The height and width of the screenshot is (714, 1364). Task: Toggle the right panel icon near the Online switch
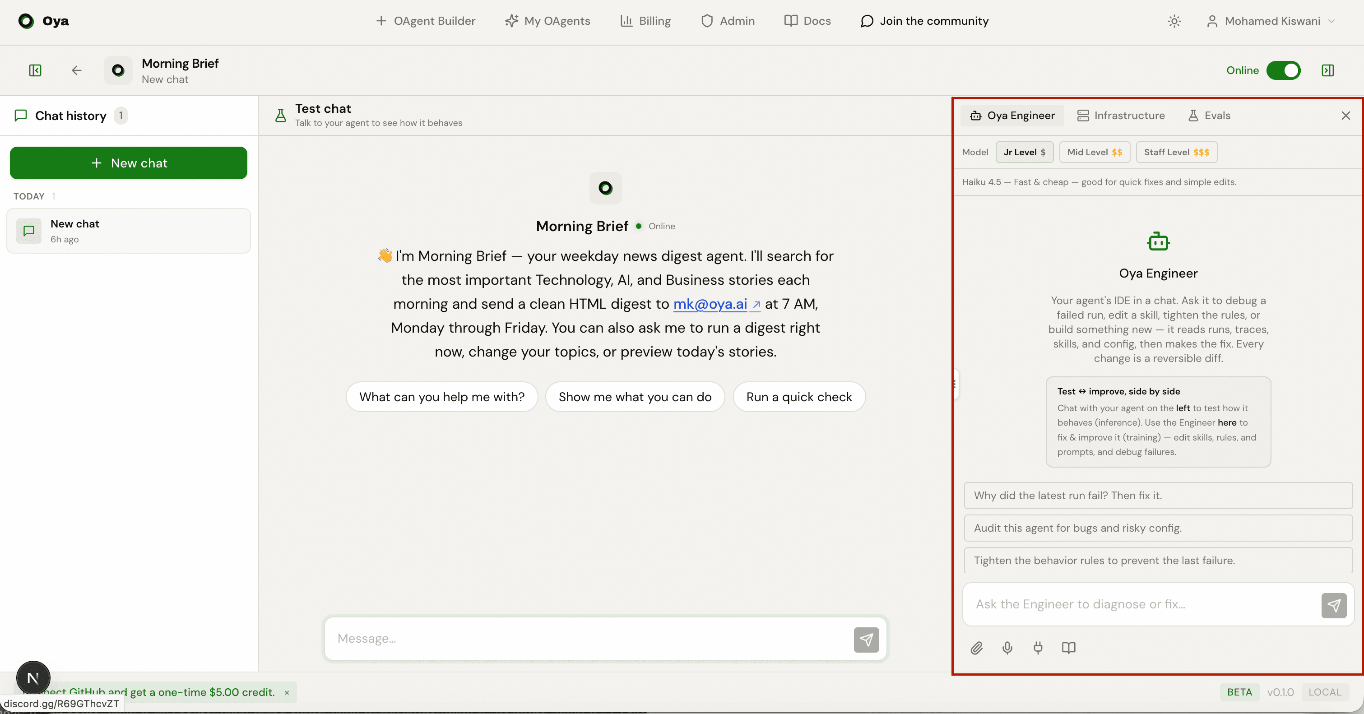(x=1328, y=70)
